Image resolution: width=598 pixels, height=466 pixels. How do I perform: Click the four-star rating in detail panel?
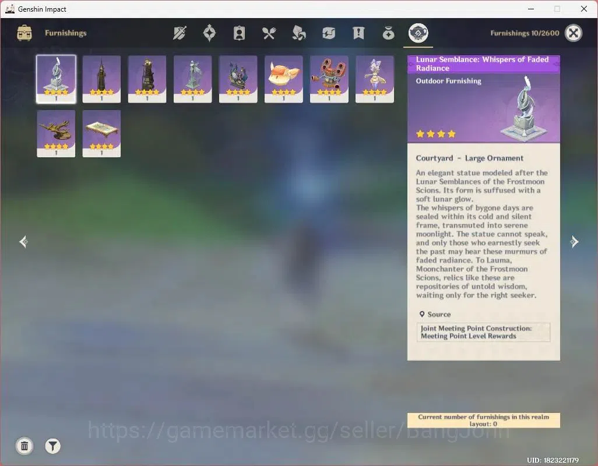click(x=436, y=134)
